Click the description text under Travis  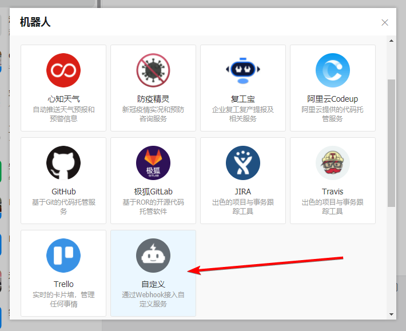(x=333, y=207)
